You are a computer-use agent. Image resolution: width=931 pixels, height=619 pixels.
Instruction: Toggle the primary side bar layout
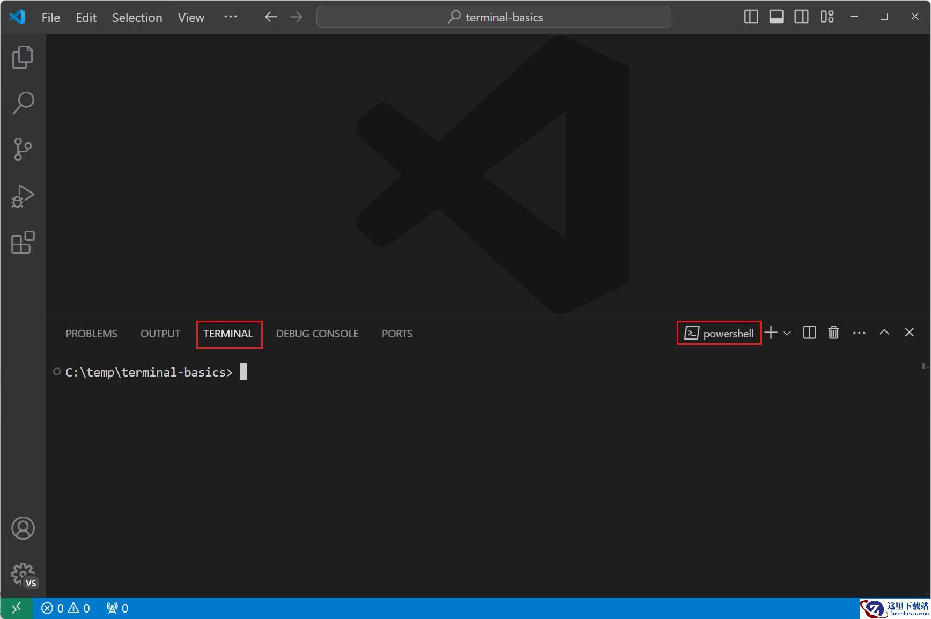(751, 17)
